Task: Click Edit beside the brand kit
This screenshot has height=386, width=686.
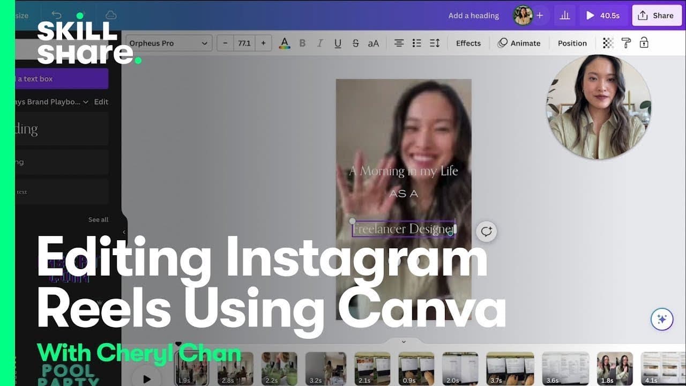Action: point(101,102)
